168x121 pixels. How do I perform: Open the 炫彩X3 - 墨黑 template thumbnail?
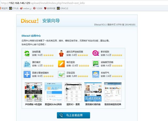pyautogui.click(x=73, y=92)
